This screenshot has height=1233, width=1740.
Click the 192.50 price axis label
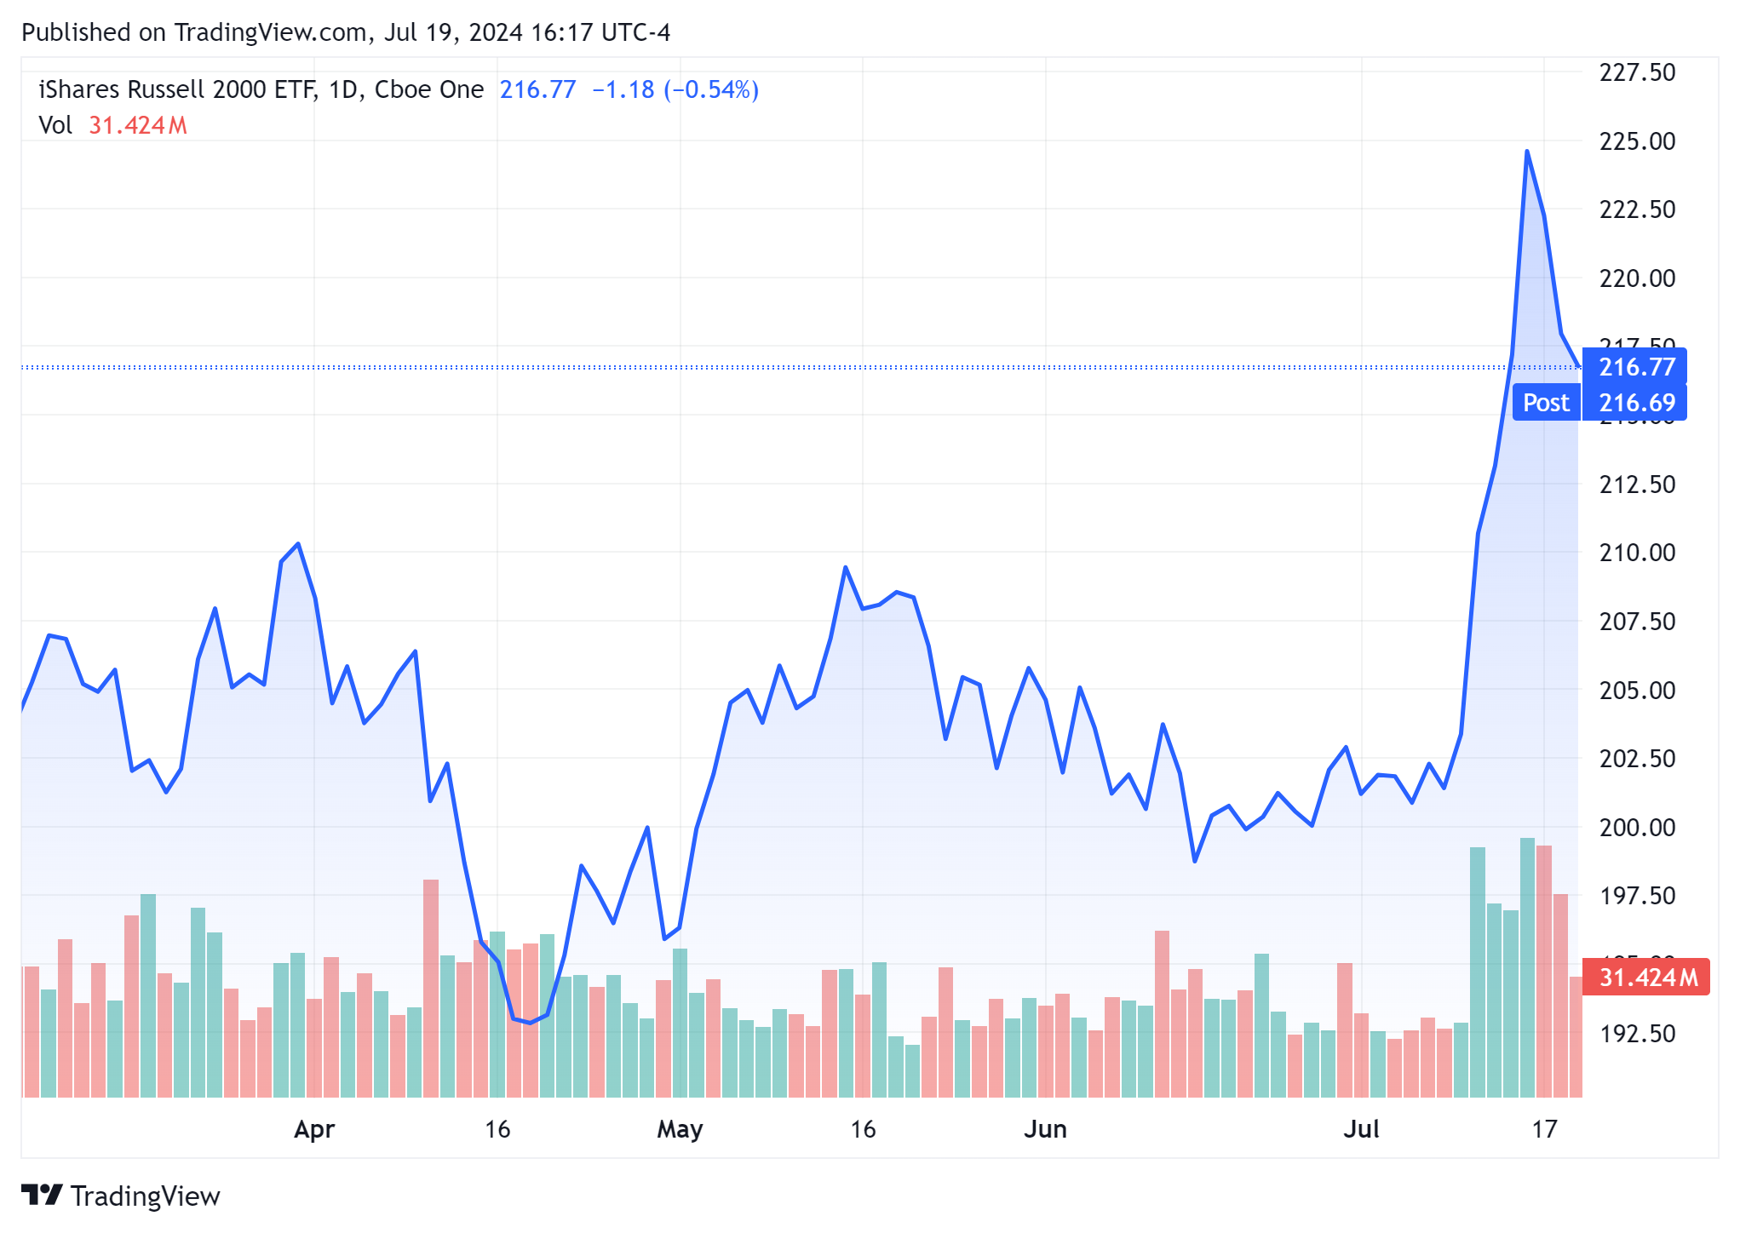coord(1637,1034)
